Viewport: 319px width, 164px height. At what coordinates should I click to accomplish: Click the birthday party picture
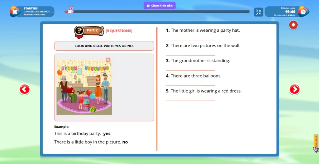pos(84,87)
